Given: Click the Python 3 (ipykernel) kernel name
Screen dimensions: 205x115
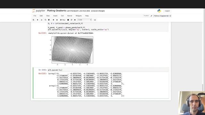Looking at the screenshot, I should 161,16.
